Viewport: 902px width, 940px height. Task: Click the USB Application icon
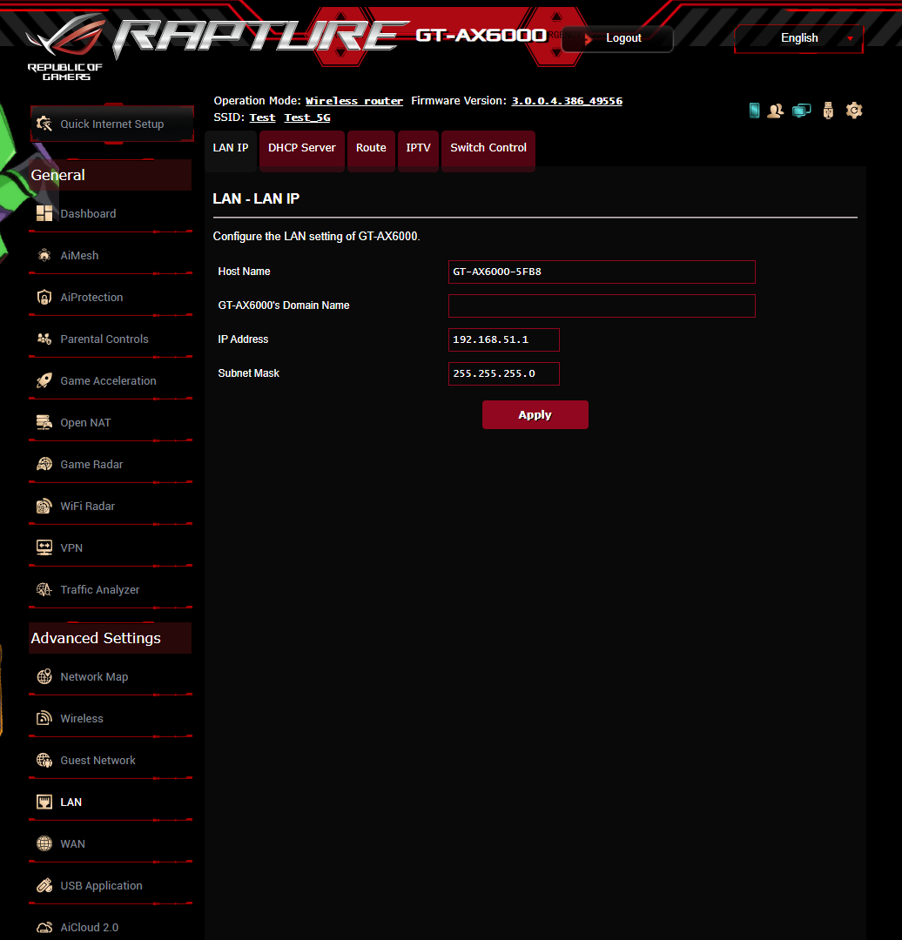tap(44, 885)
